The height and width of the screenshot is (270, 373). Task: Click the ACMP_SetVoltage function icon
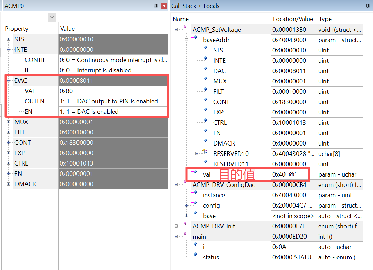pyautogui.click(x=185, y=28)
